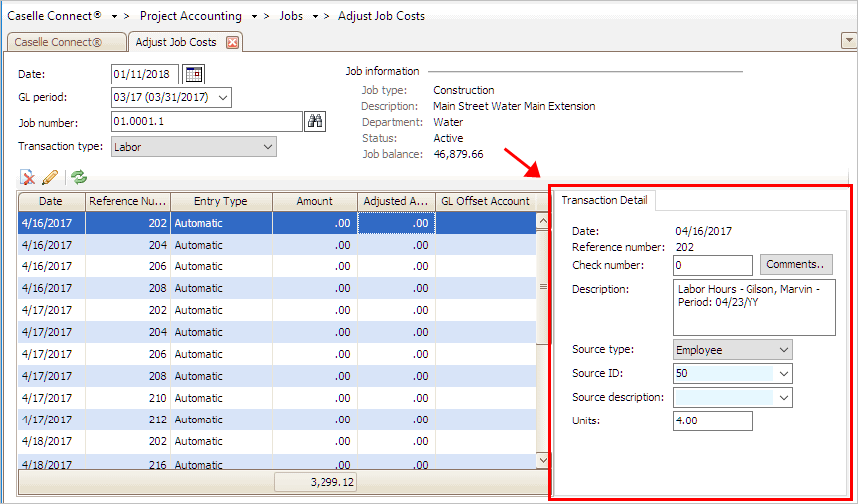Click the Comments button

(797, 265)
